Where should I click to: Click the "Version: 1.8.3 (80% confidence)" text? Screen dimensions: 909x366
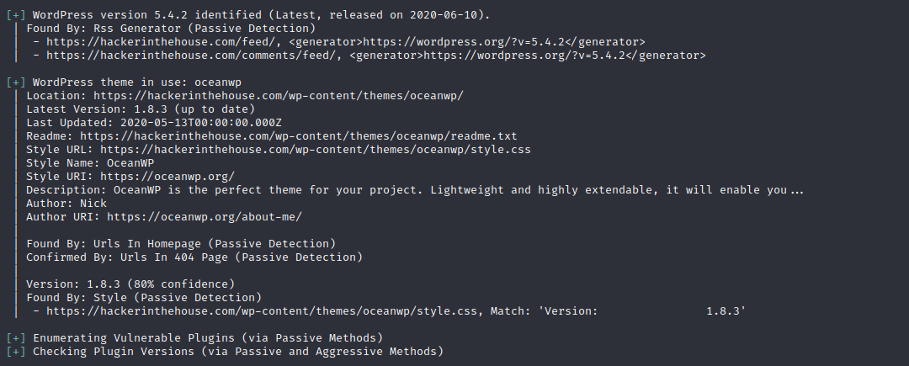click(130, 284)
